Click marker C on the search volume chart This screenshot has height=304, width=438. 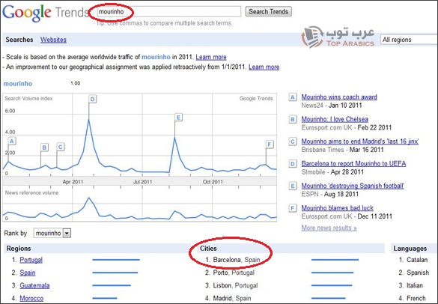click(61, 147)
